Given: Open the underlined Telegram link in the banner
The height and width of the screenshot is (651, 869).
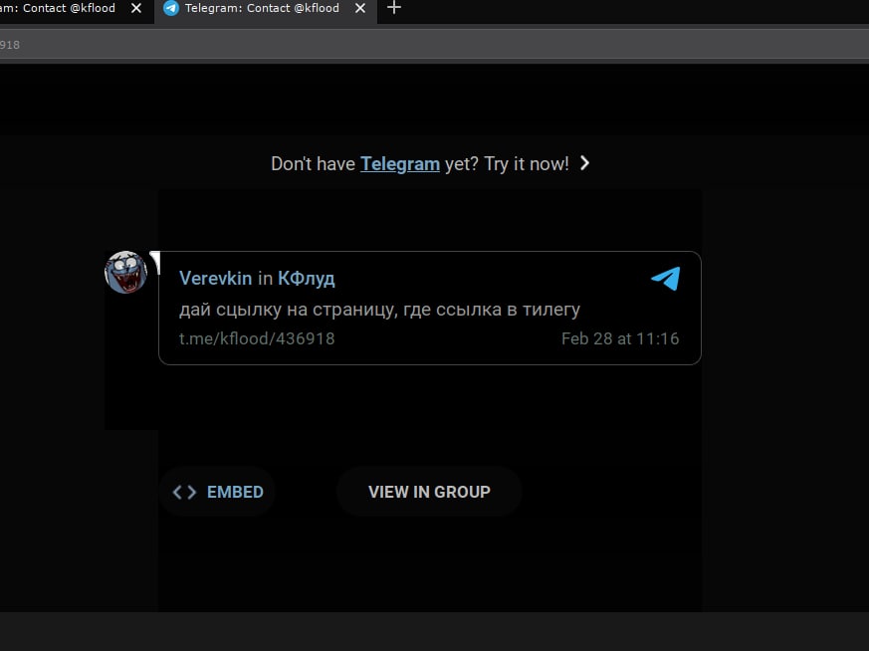Looking at the screenshot, I should 399,164.
